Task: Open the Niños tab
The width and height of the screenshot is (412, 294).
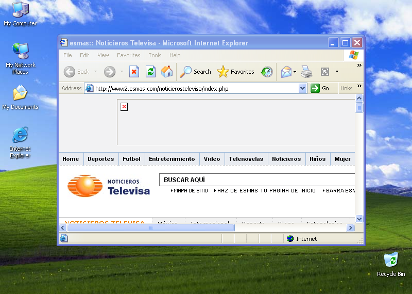Action: tap(317, 159)
